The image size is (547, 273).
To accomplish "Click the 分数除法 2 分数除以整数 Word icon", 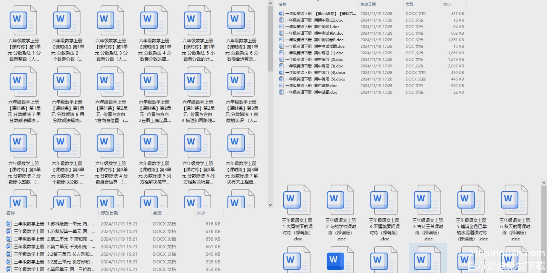I will pos(24,144).
